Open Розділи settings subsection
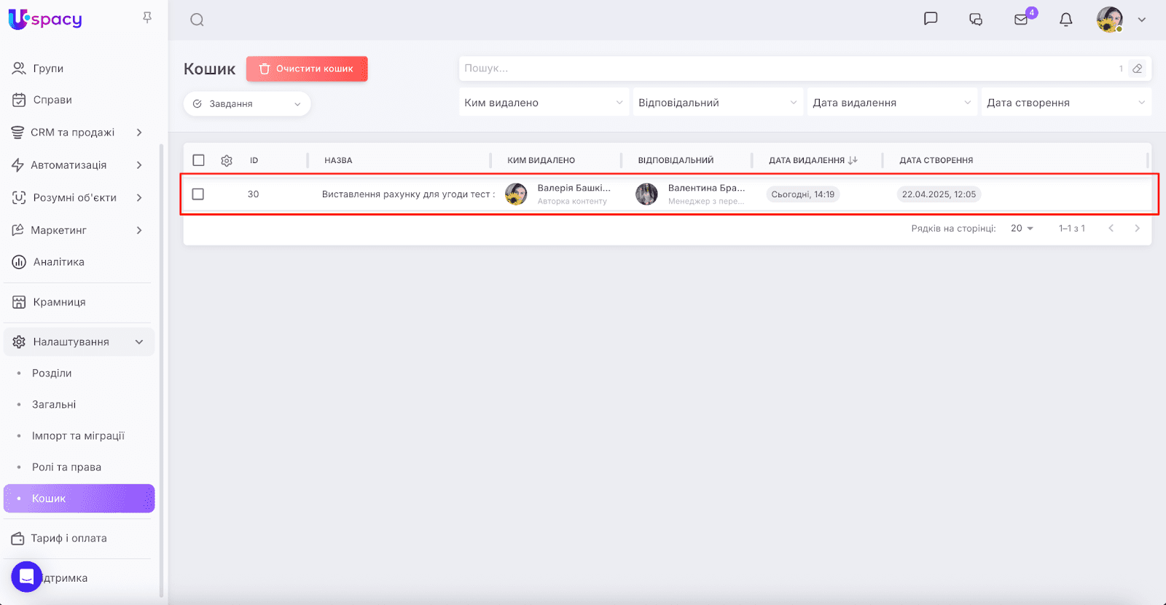Viewport: 1166px width, 605px height. pyautogui.click(x=52, y=373)
